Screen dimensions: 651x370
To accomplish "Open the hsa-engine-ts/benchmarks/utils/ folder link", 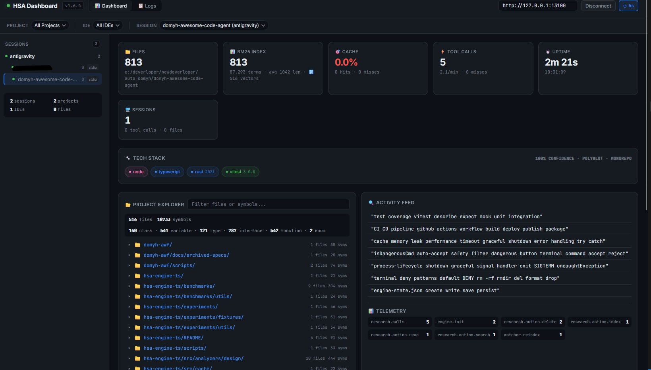I will [188, 296].
